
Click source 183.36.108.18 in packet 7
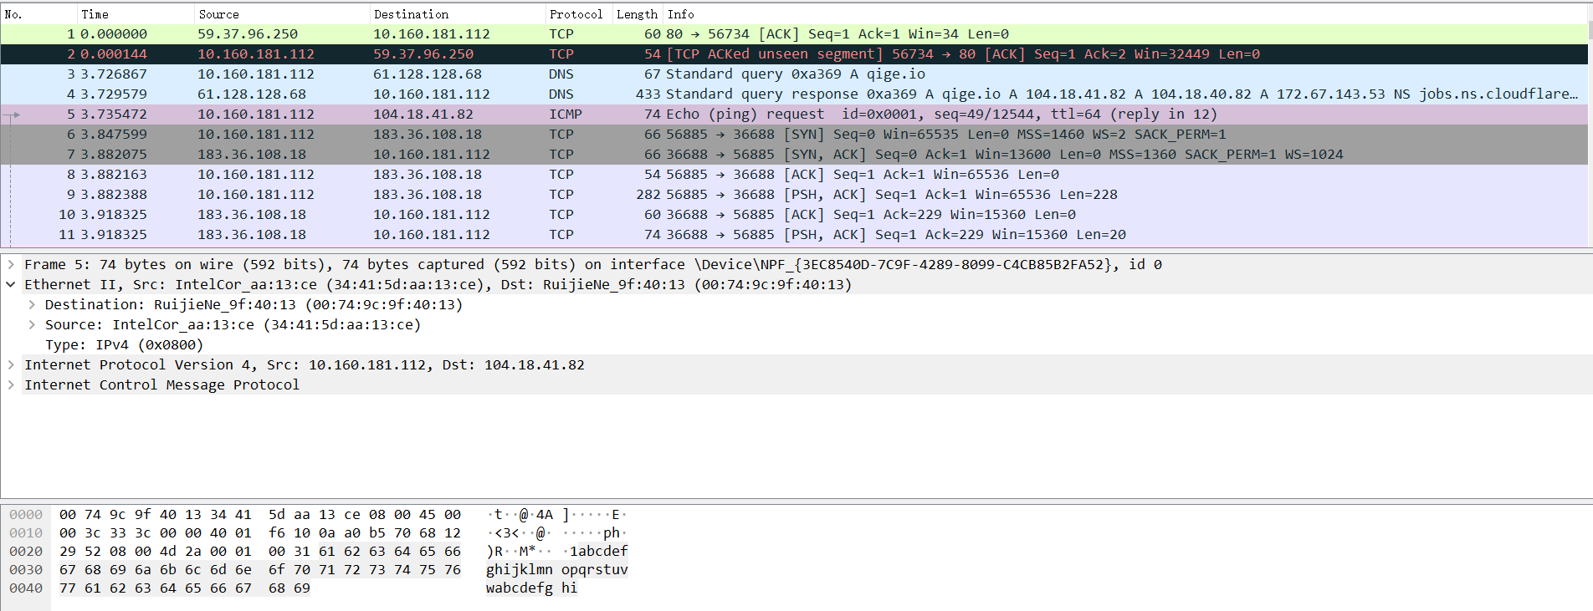pyautogui.click(x=252, y=155)
